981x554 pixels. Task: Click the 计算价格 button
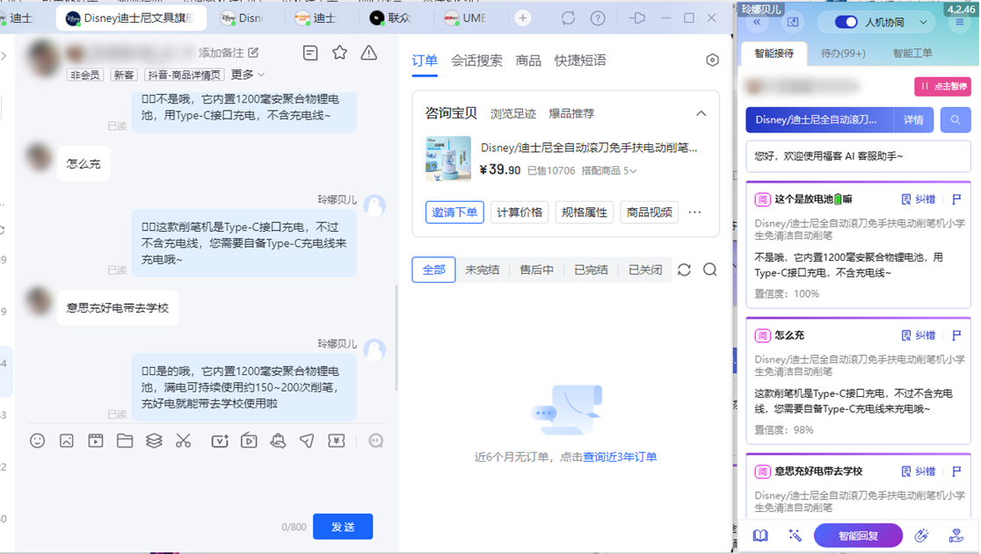pyautogui.click(x=520, y=212)
